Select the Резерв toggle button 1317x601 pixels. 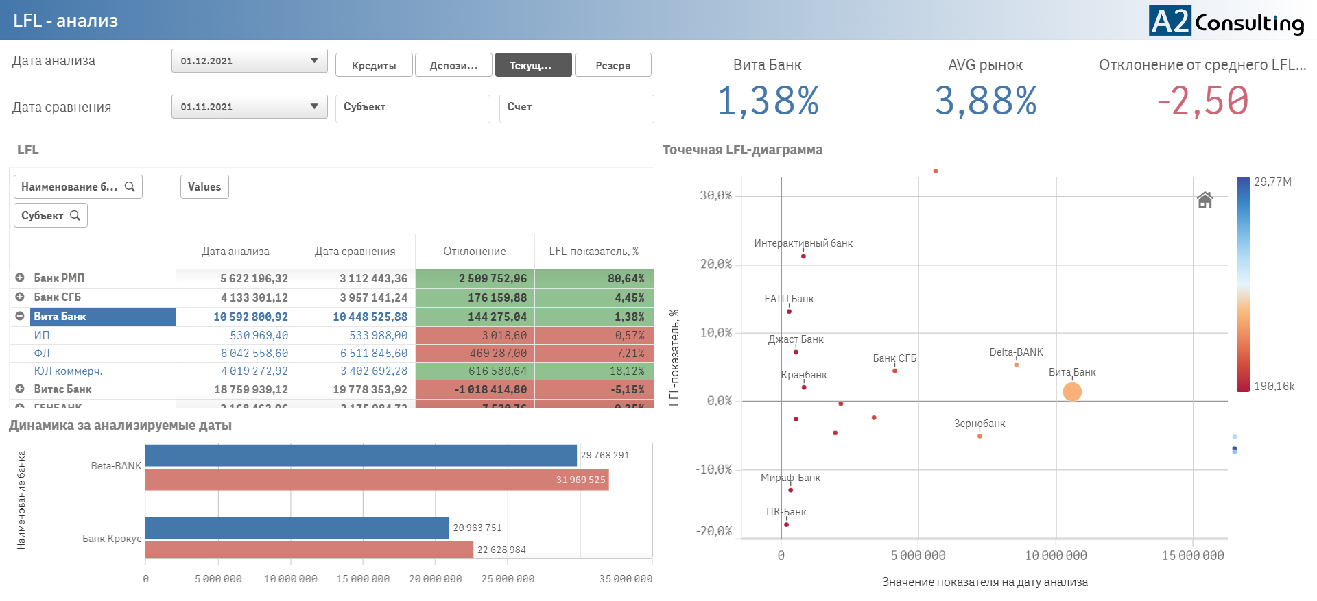pos(613,65)
